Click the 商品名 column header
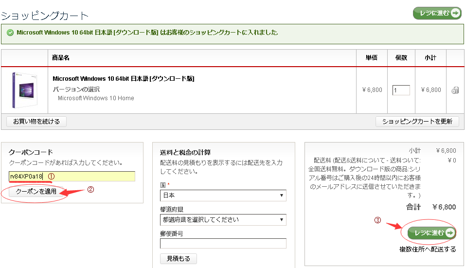 (61, 58)
